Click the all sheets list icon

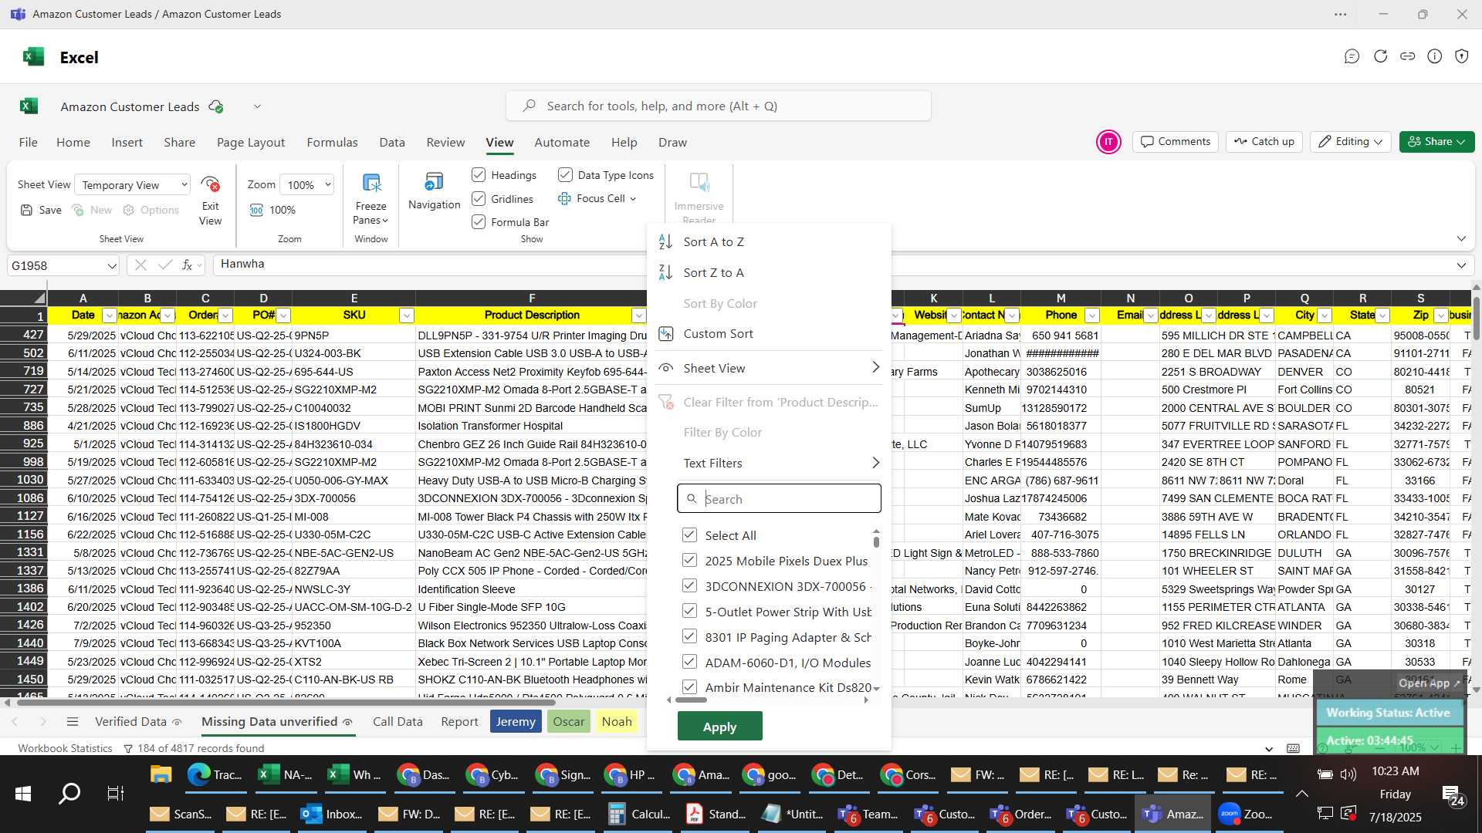coord(73,722)
